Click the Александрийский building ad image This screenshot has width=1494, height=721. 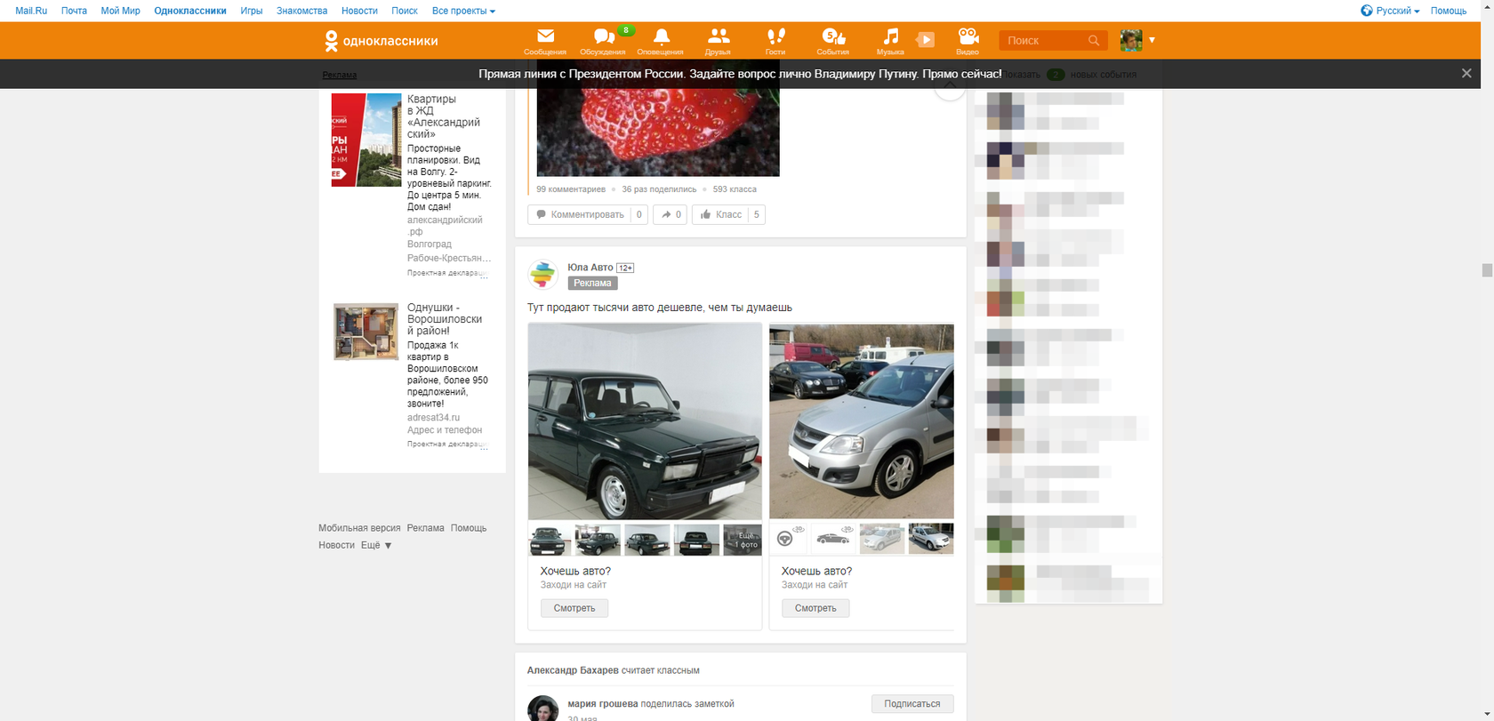pos(366,140)
